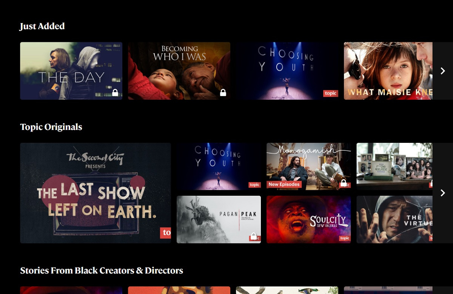Click the lock icon on Pagan Peak
453x294 pixels.
pos(254,237)
